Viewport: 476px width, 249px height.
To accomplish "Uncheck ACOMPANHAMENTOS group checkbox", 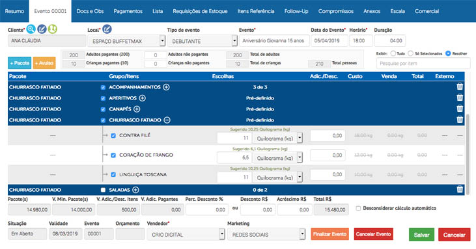I will pos(103,88).
